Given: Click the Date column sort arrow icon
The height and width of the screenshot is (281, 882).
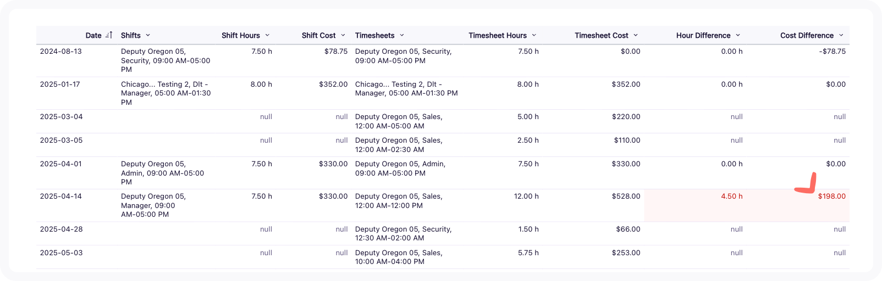Looking at the screenshot, I should tap(109, 35).
